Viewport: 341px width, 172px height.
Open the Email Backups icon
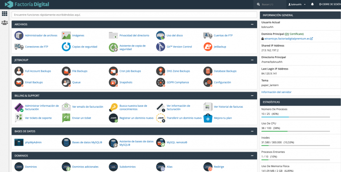point(19,82)
